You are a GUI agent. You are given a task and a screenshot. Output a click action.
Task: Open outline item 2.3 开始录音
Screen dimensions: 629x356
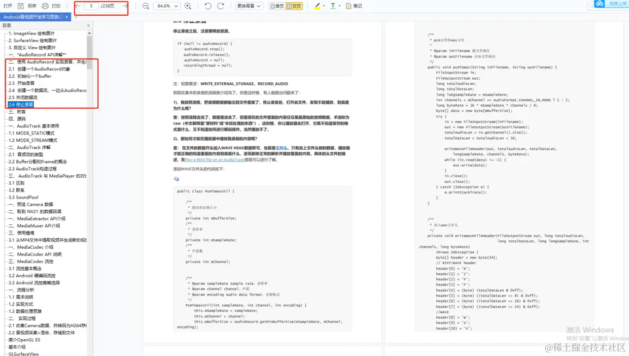pos(21,83)
